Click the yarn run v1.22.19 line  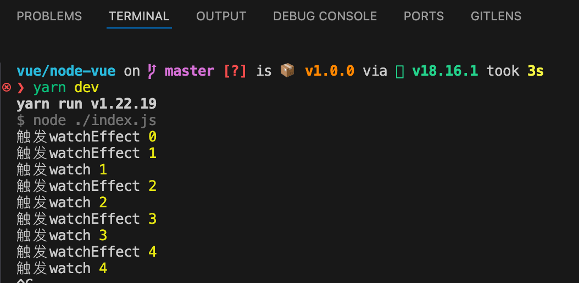click(x=86, y=104)
